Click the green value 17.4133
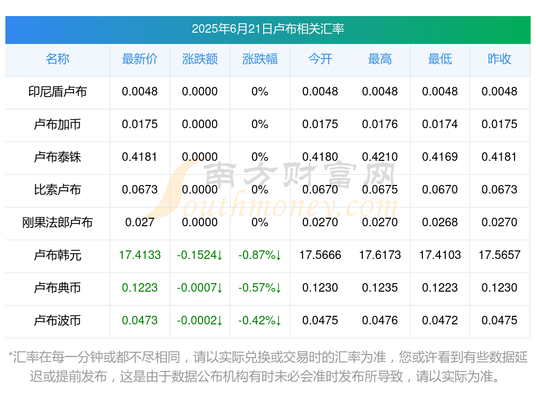Screen dimensions: 536x393 click(140, 255)
